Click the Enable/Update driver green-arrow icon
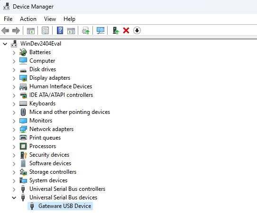The width and height of the screenshot is (257, 216). pyautogui.click(x=116, y=30)
